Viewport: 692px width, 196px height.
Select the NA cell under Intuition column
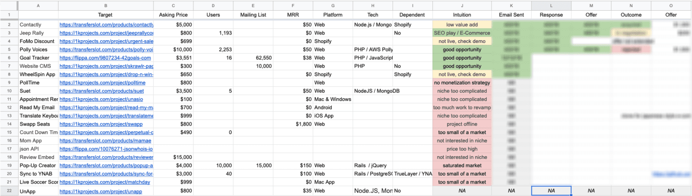click(462, 191)
